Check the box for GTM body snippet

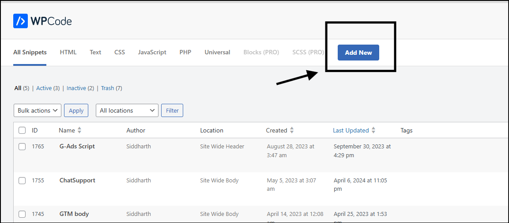tap(22, 214)
